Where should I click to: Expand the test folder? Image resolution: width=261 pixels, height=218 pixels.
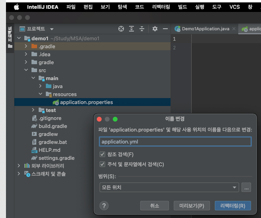pos(33,110)
